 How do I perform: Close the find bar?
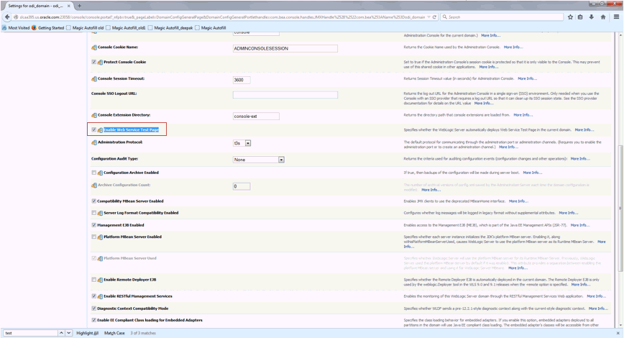(x=618, y=333)
